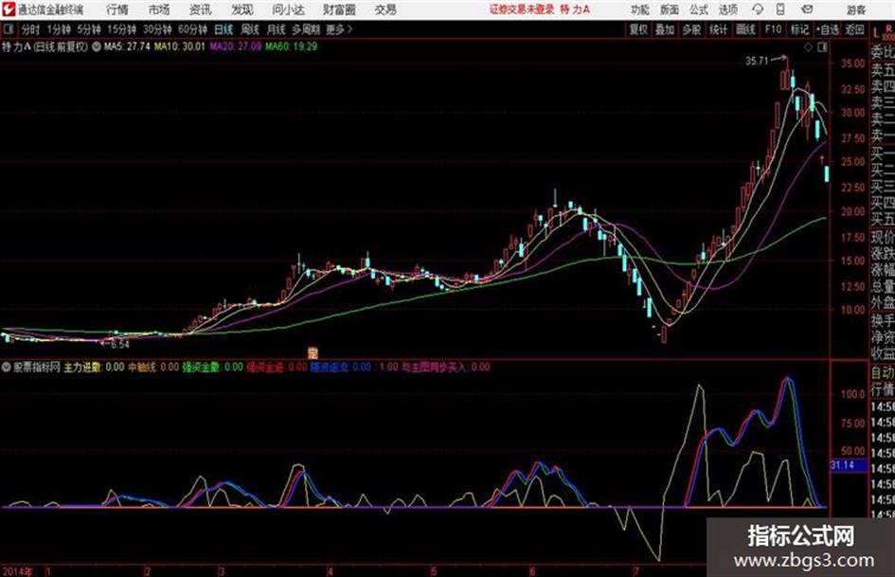Open the 选项 menu

click(727, 9)
